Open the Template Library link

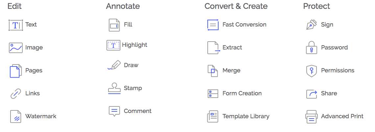coord(246,116)
